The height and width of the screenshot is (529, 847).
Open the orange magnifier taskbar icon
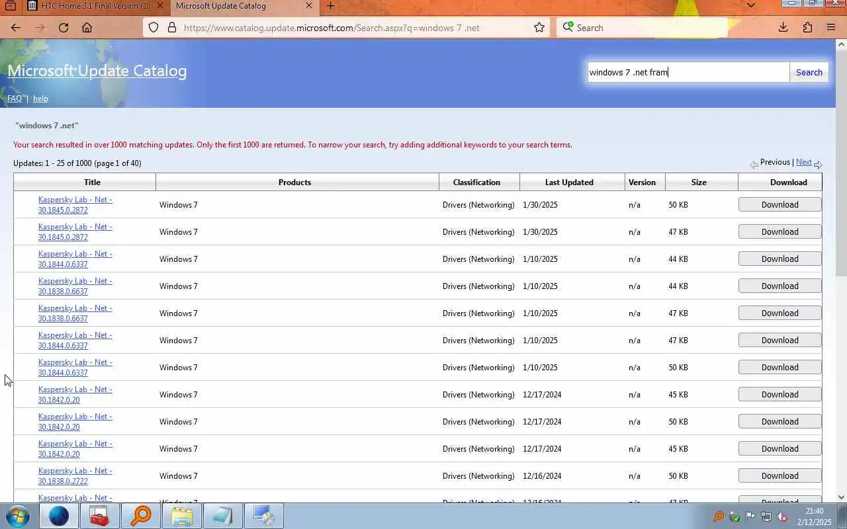pyautogui.click(x=141, y=516)
